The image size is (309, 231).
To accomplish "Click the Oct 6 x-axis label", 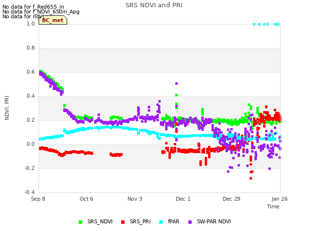I will coord(86,199).
